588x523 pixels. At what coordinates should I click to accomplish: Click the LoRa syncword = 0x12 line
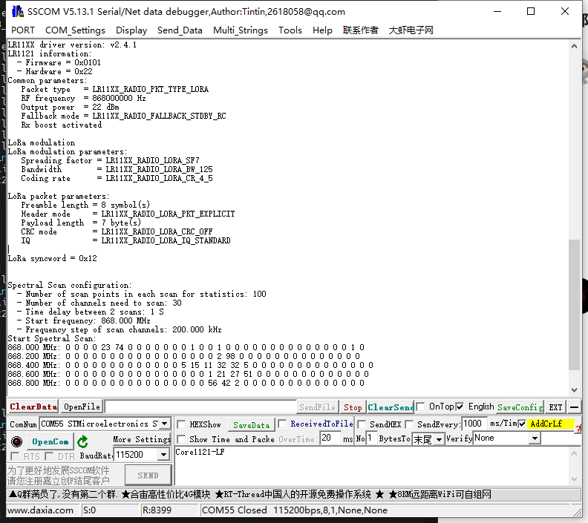click(53, 258)
